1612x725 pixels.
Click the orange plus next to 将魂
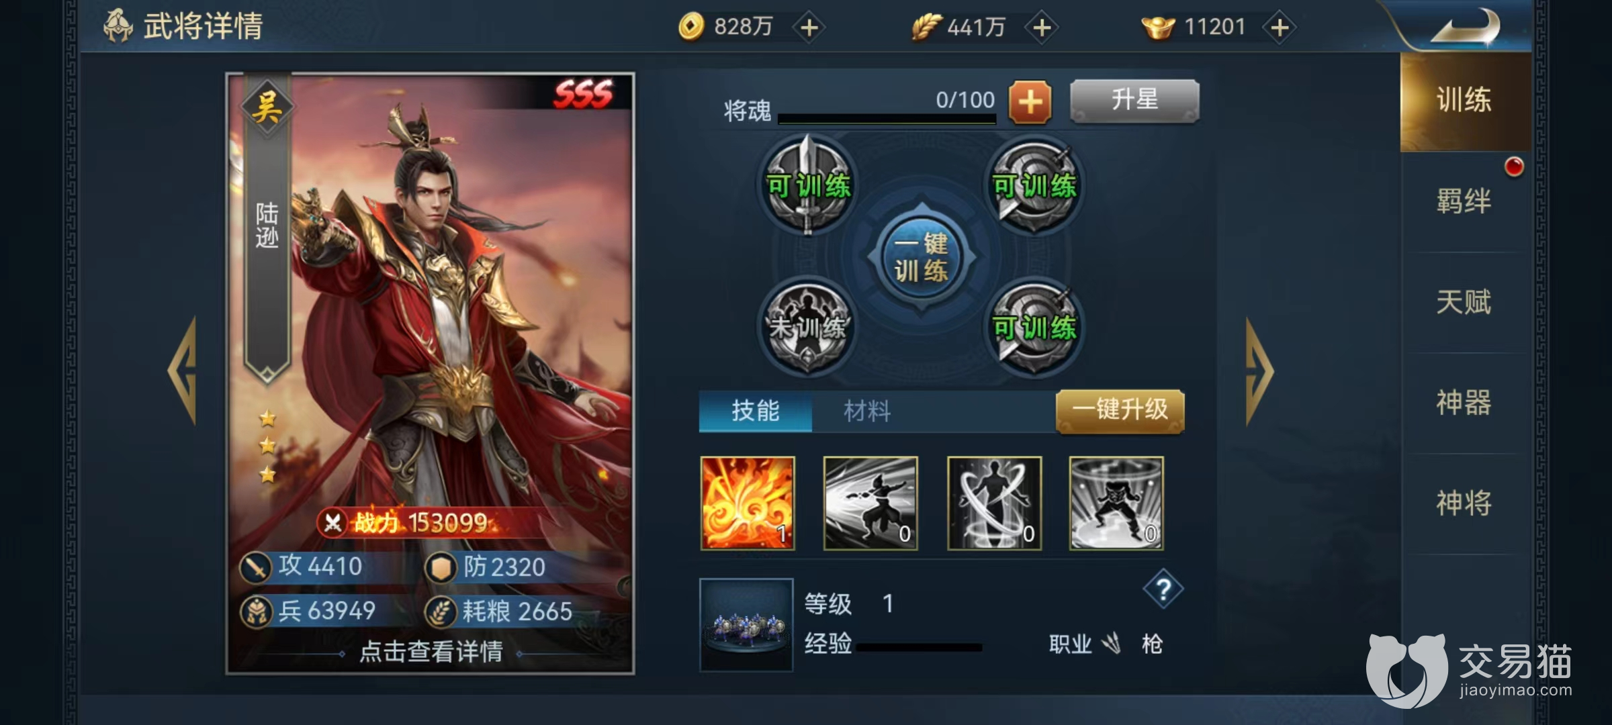(1030, 102)
